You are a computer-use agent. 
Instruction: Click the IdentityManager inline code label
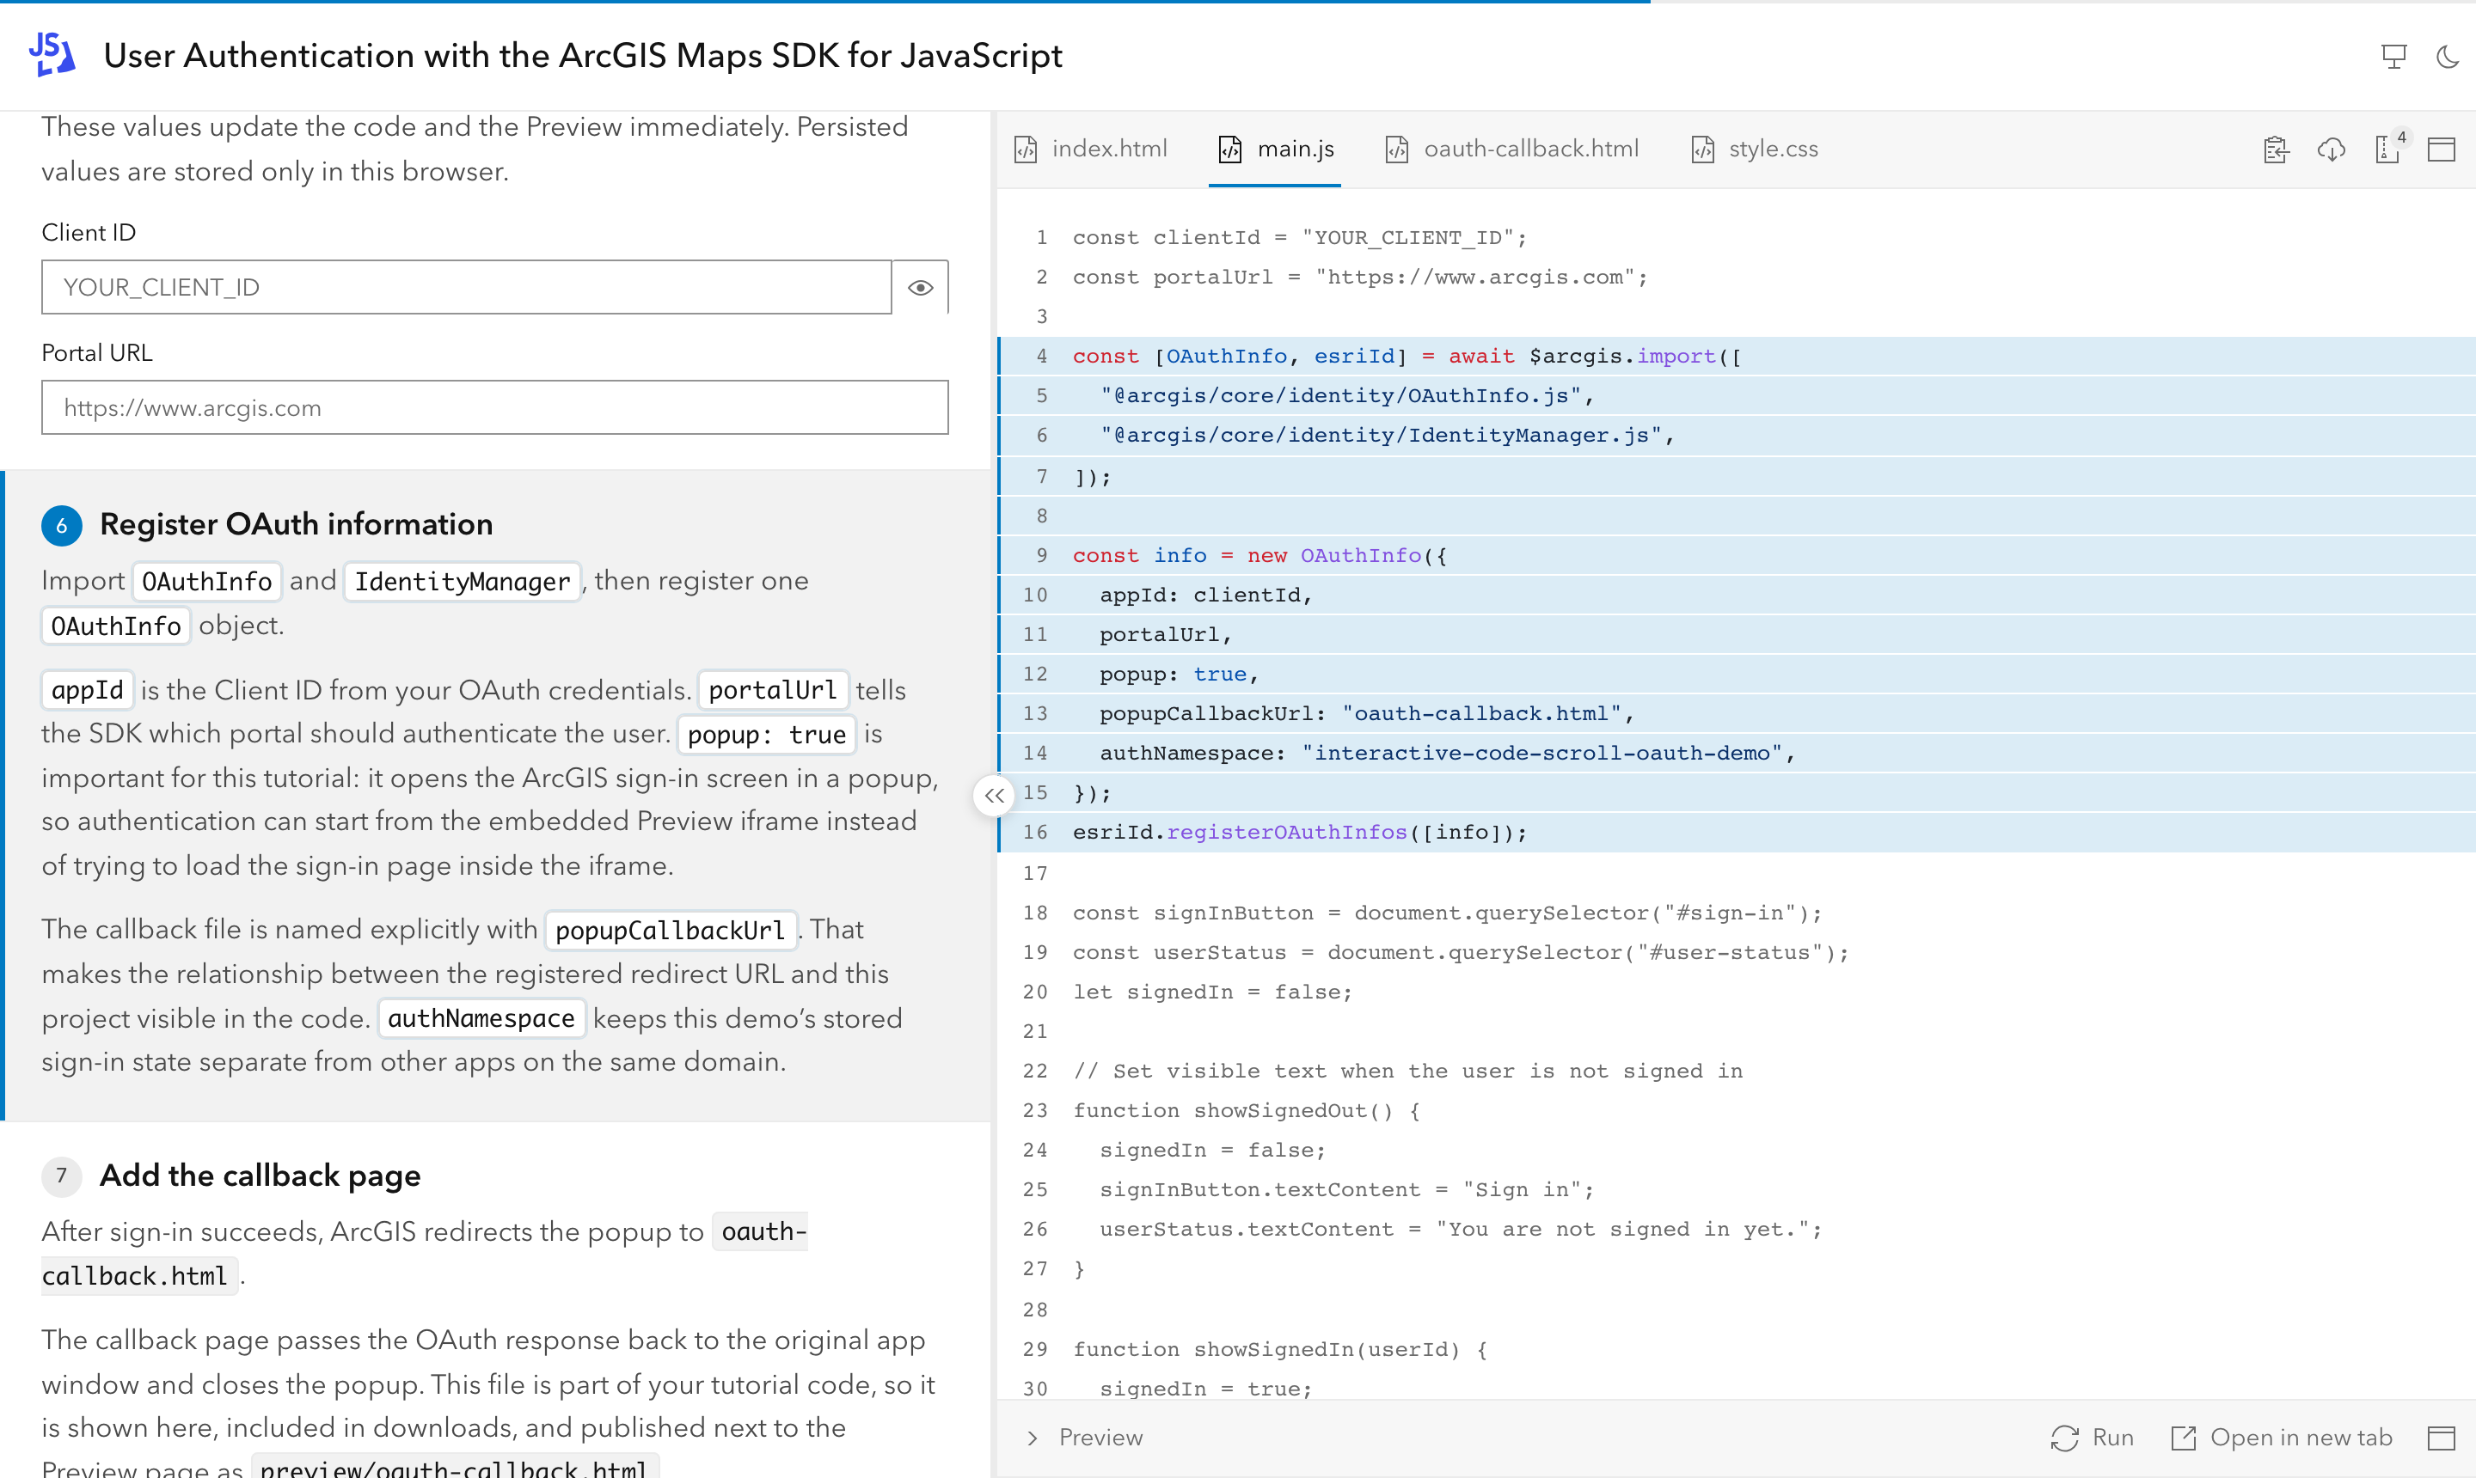point(463,582)
